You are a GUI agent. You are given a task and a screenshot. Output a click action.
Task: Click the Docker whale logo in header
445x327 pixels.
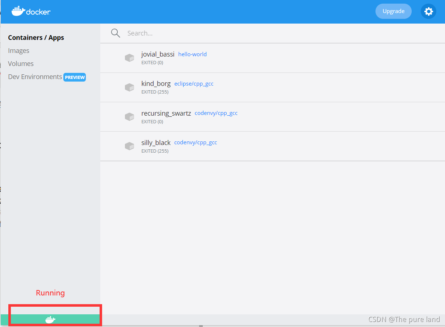pyautogui.click(x=31, y=11)
